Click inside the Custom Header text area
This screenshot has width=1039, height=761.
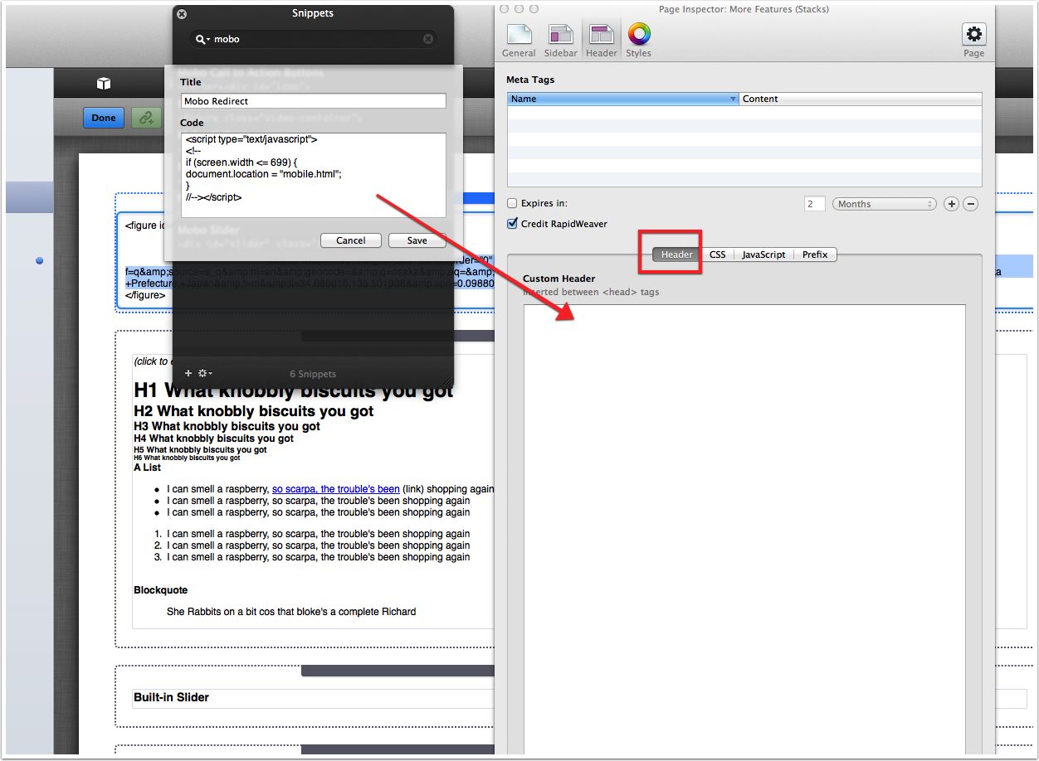click(744, 531)
